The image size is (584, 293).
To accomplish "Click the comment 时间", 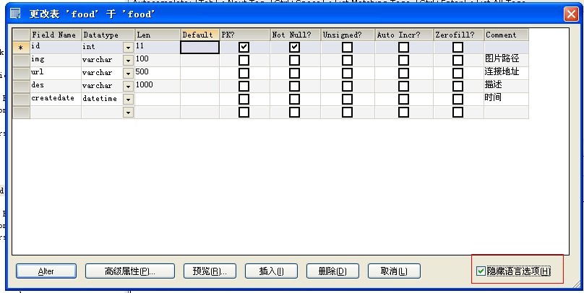I will pos(493,97).
